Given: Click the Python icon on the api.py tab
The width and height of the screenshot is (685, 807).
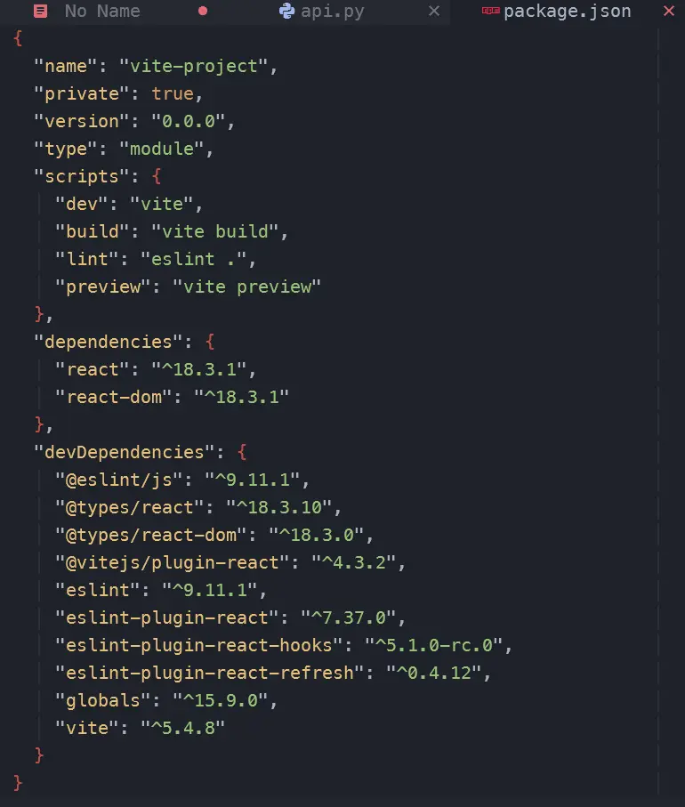Looking at the screenshot, I should coord(286,12).
